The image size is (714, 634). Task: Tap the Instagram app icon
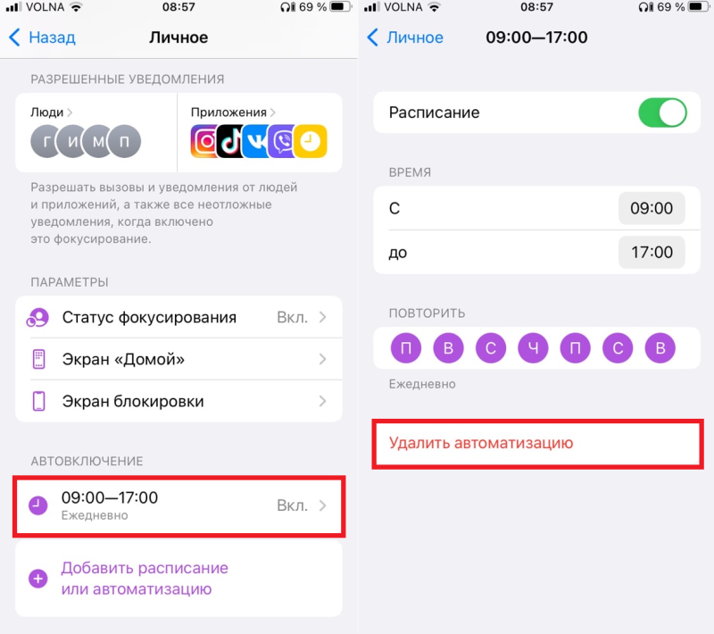tap(203, 142)
